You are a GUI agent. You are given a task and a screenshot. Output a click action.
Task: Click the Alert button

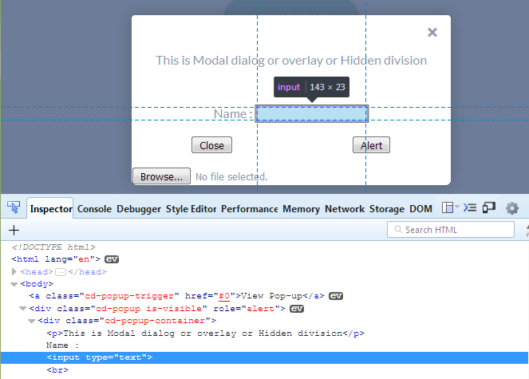[371, 145]
